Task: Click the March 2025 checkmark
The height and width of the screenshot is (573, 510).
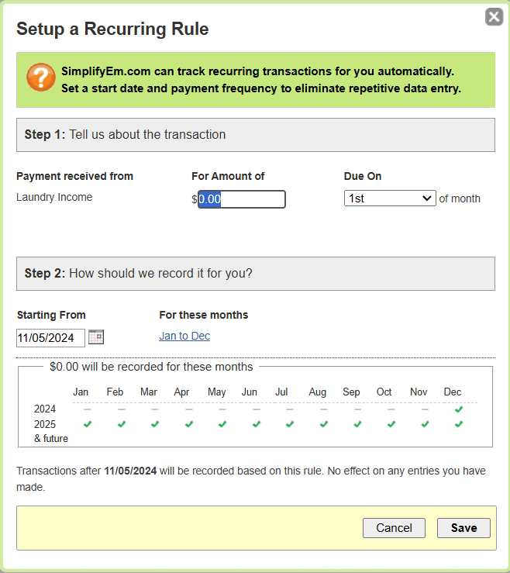Action: (155, 424)
